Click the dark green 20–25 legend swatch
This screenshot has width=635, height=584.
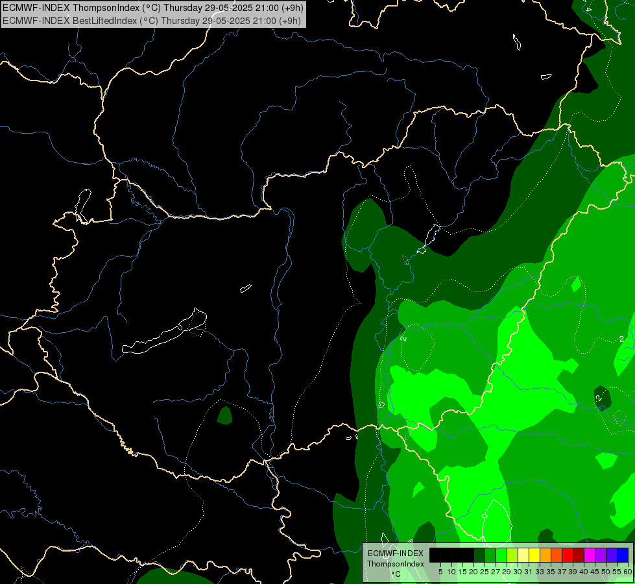pos(479,555)
